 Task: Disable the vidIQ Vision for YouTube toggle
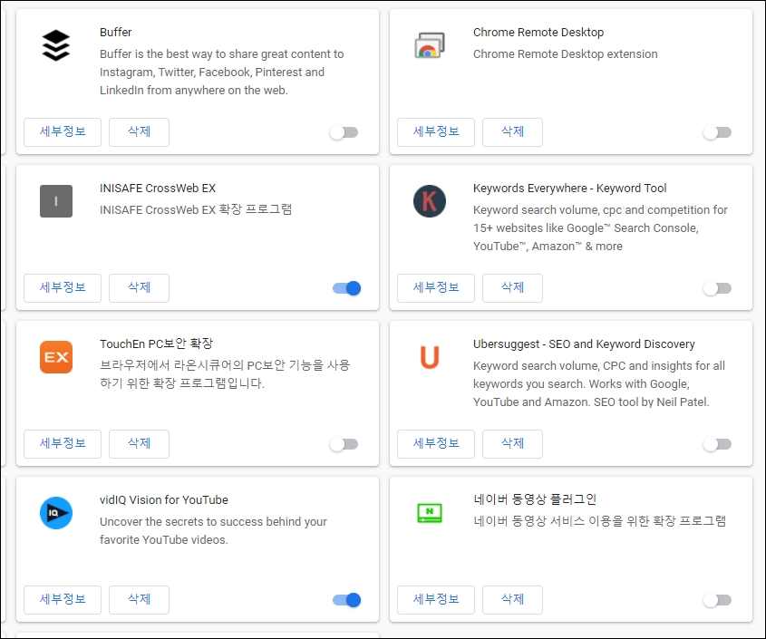(345, 599)
